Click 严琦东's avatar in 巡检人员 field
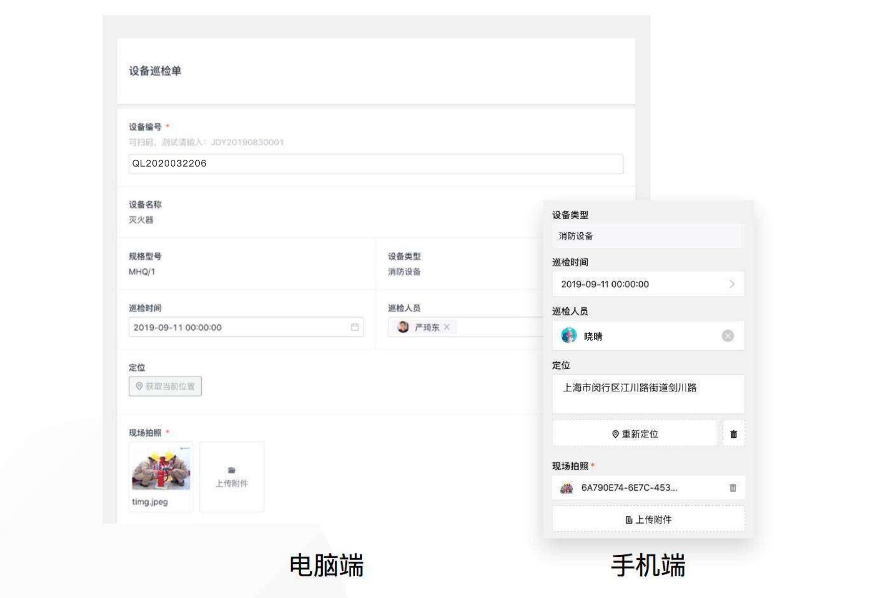 [402, 327]
